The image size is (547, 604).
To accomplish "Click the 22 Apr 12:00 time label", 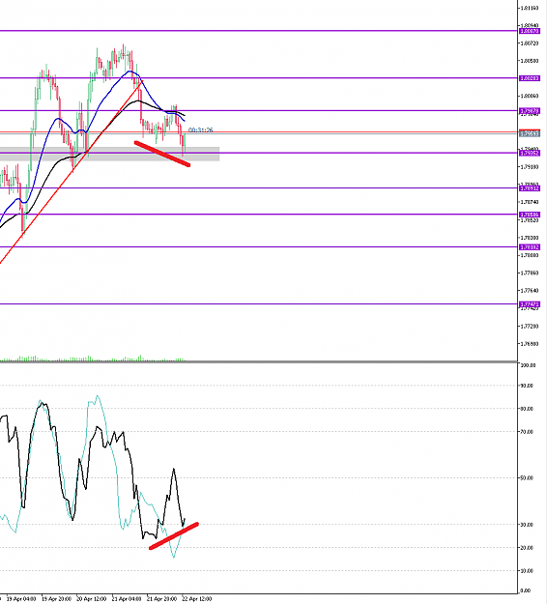I will click(x=197, y=599).
